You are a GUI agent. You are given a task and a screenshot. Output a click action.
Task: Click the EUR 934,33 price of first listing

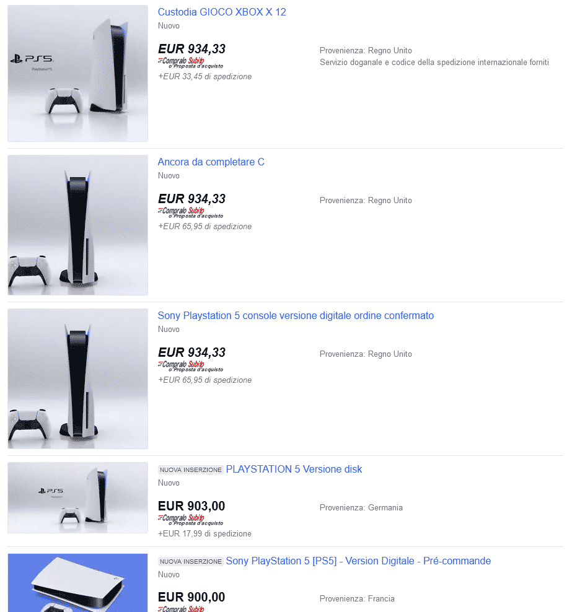(x=191, y=49)
